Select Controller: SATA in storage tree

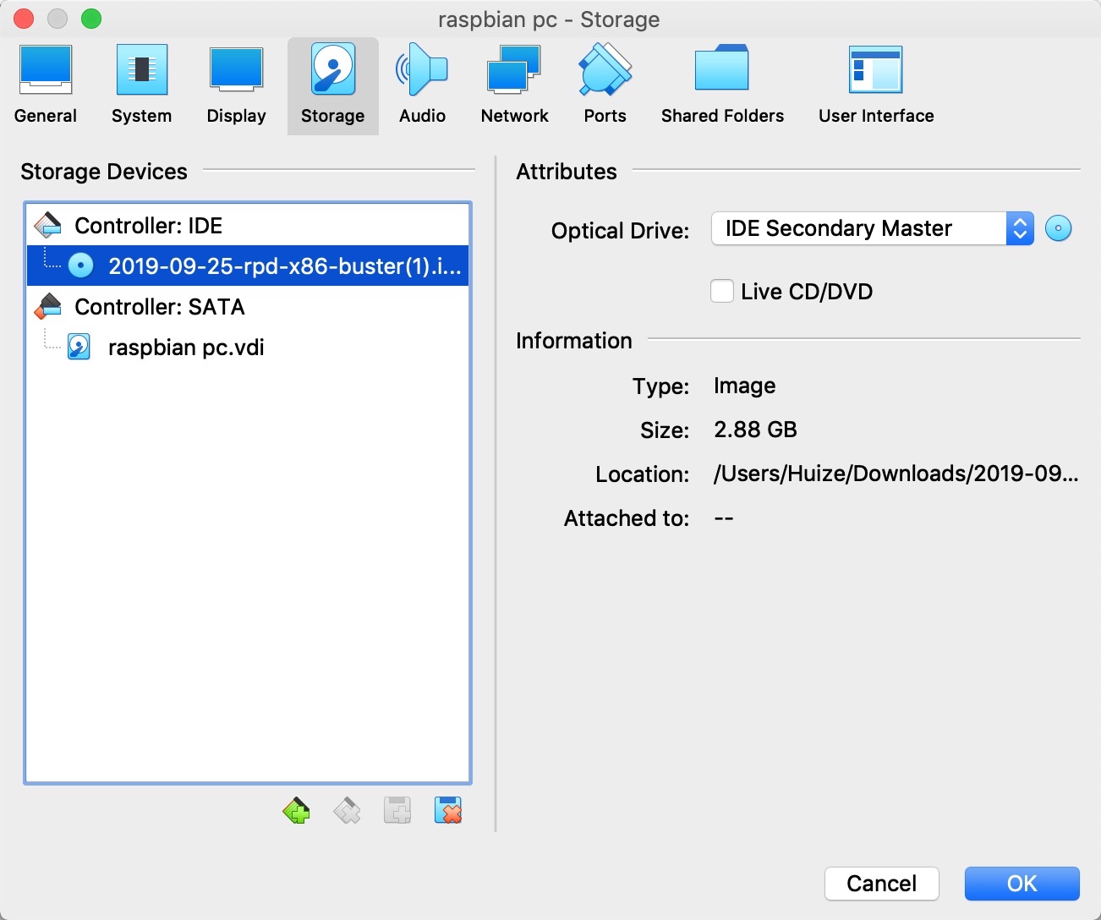(x=248, y=306)
